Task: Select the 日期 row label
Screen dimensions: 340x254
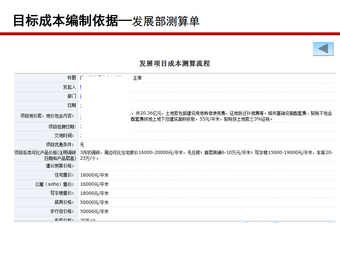Action: tap(71, 106)
